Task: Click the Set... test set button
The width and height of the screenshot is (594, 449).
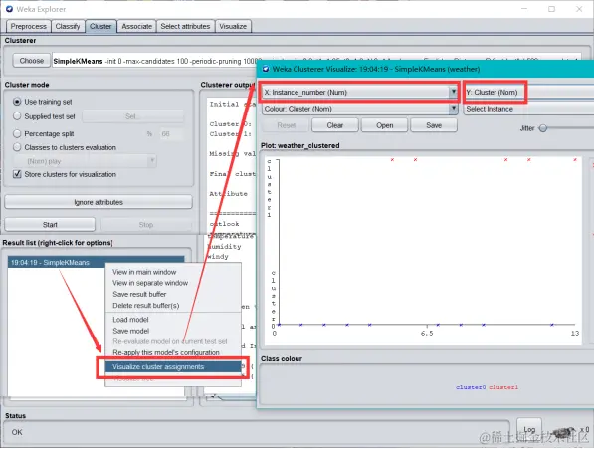Action: 132,116
